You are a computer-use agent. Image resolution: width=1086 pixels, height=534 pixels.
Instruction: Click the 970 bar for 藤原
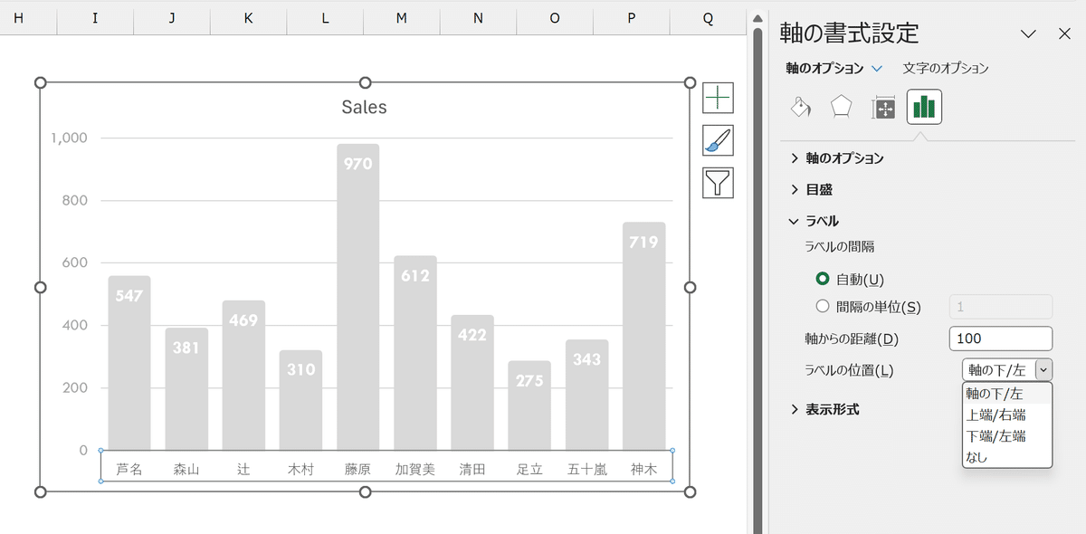[357, 297]
